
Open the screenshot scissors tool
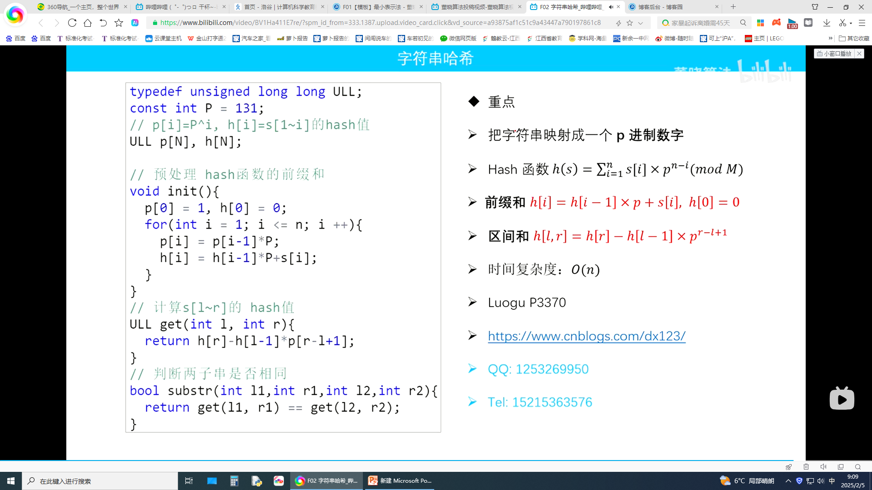(842, 23)
